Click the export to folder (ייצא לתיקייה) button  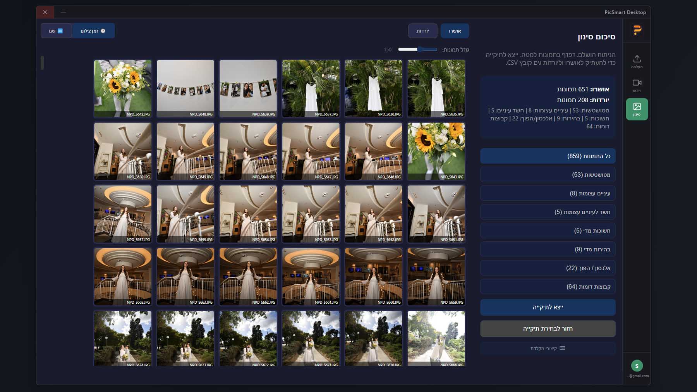click(x=548, y=307)
